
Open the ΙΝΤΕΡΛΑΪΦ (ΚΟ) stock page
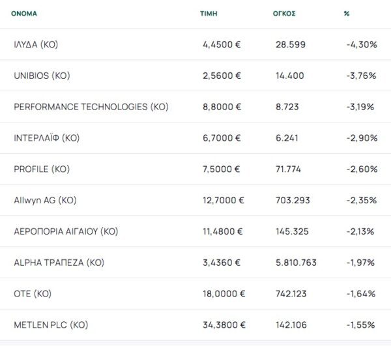pyautogui.click(x=46, y=138)
